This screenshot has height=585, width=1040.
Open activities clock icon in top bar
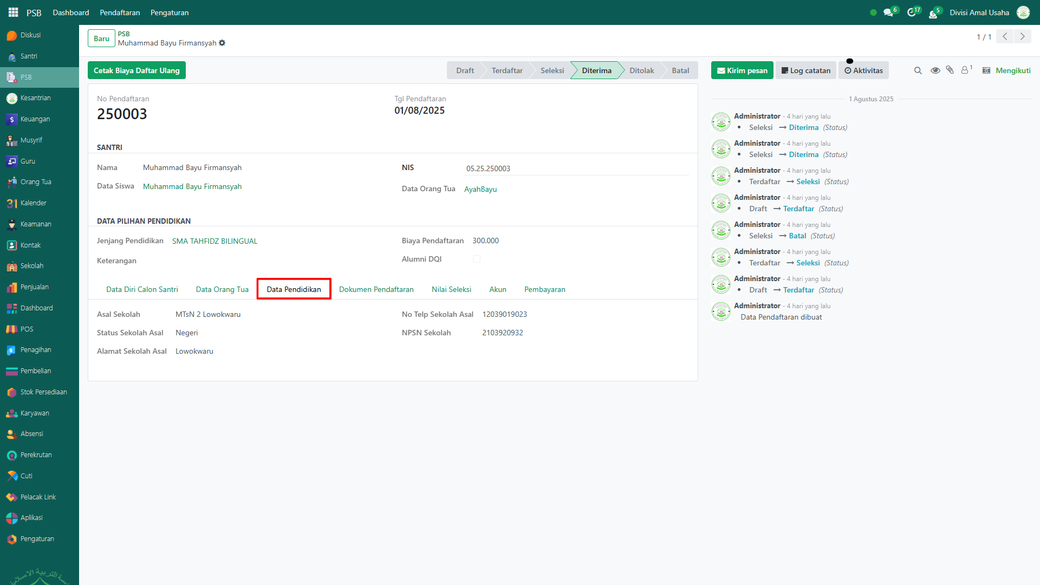coord(912,12)
